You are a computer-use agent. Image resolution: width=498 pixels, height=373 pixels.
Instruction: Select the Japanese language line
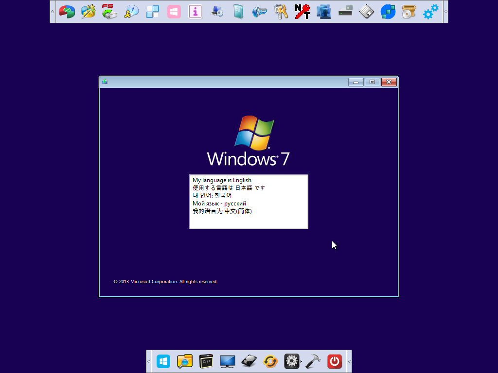coord(229,188)
